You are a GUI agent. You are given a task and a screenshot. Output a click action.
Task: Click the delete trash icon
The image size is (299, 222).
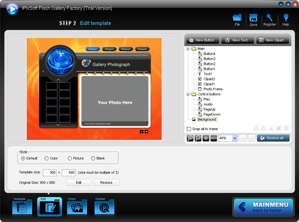point(286,128)
